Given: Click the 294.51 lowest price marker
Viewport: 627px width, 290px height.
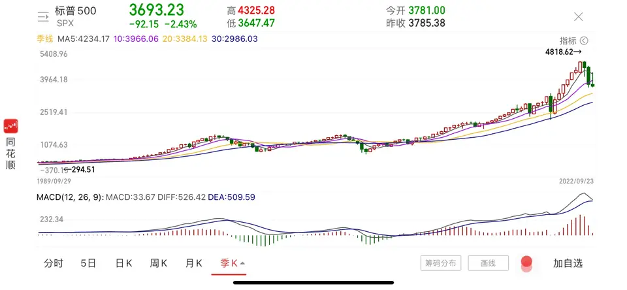Looking at the screenshot, I should pos(80,170).
